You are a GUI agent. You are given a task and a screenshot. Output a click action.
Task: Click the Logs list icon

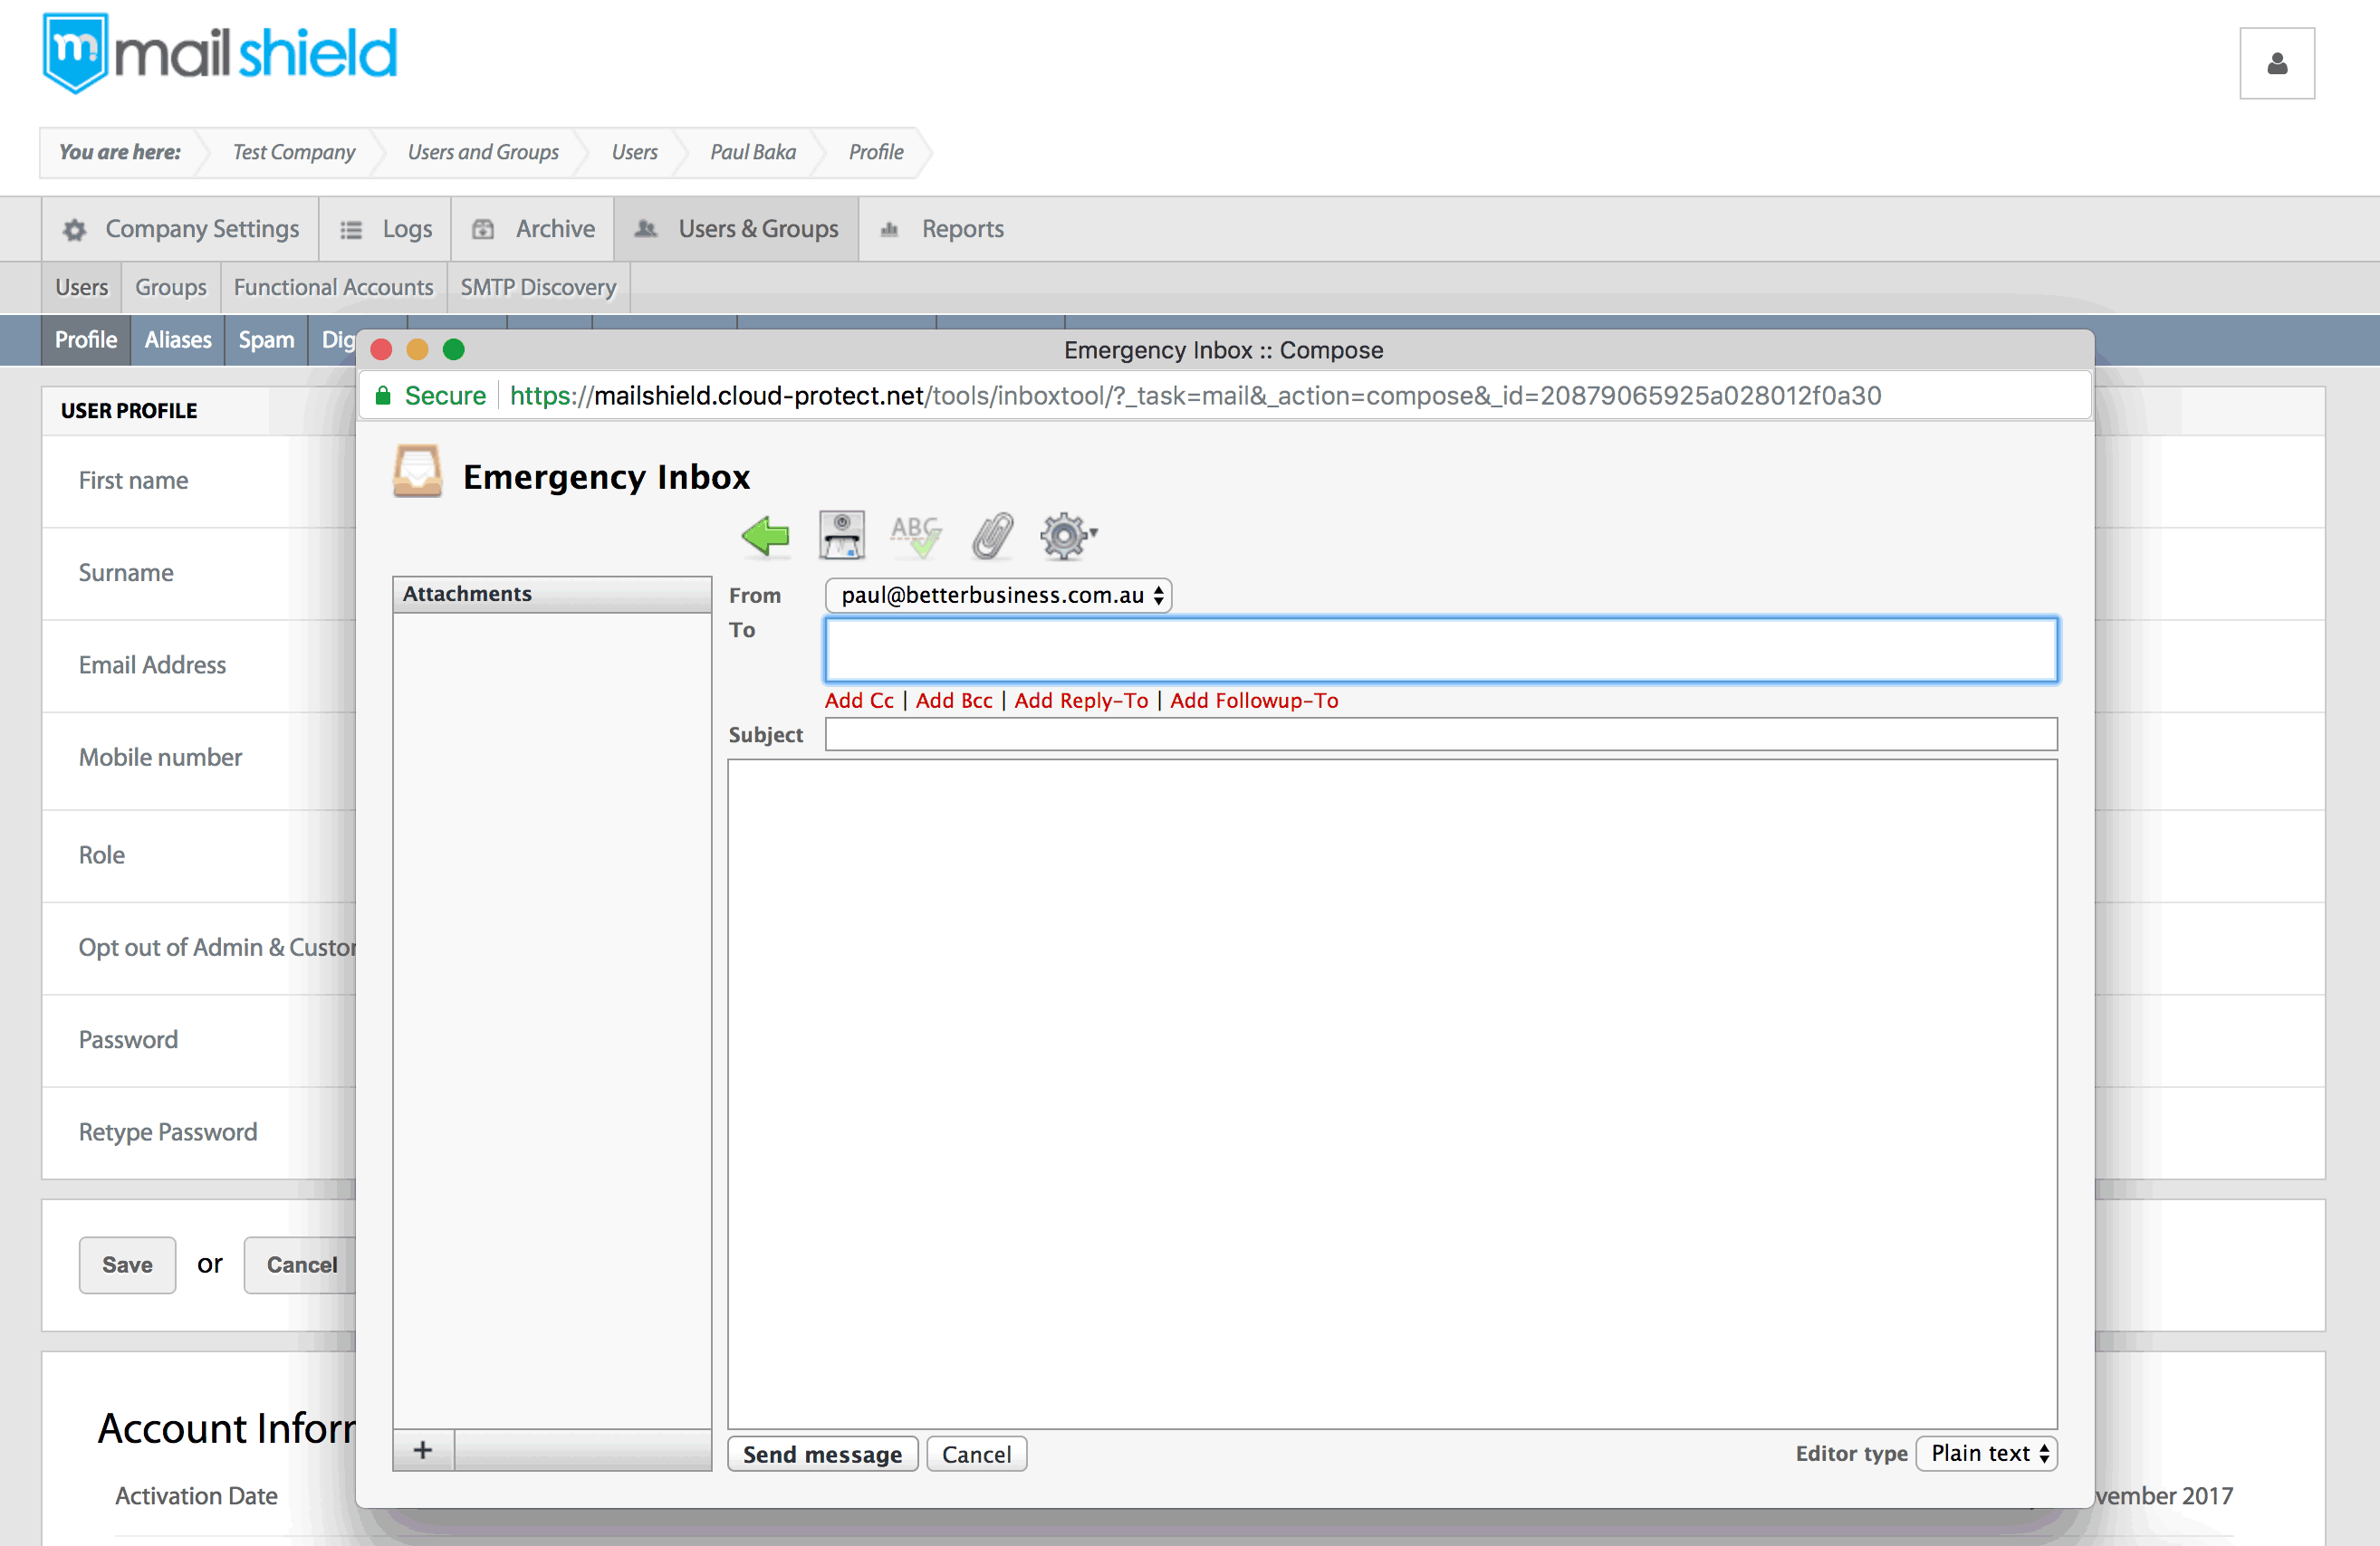(x=351, y=230)
